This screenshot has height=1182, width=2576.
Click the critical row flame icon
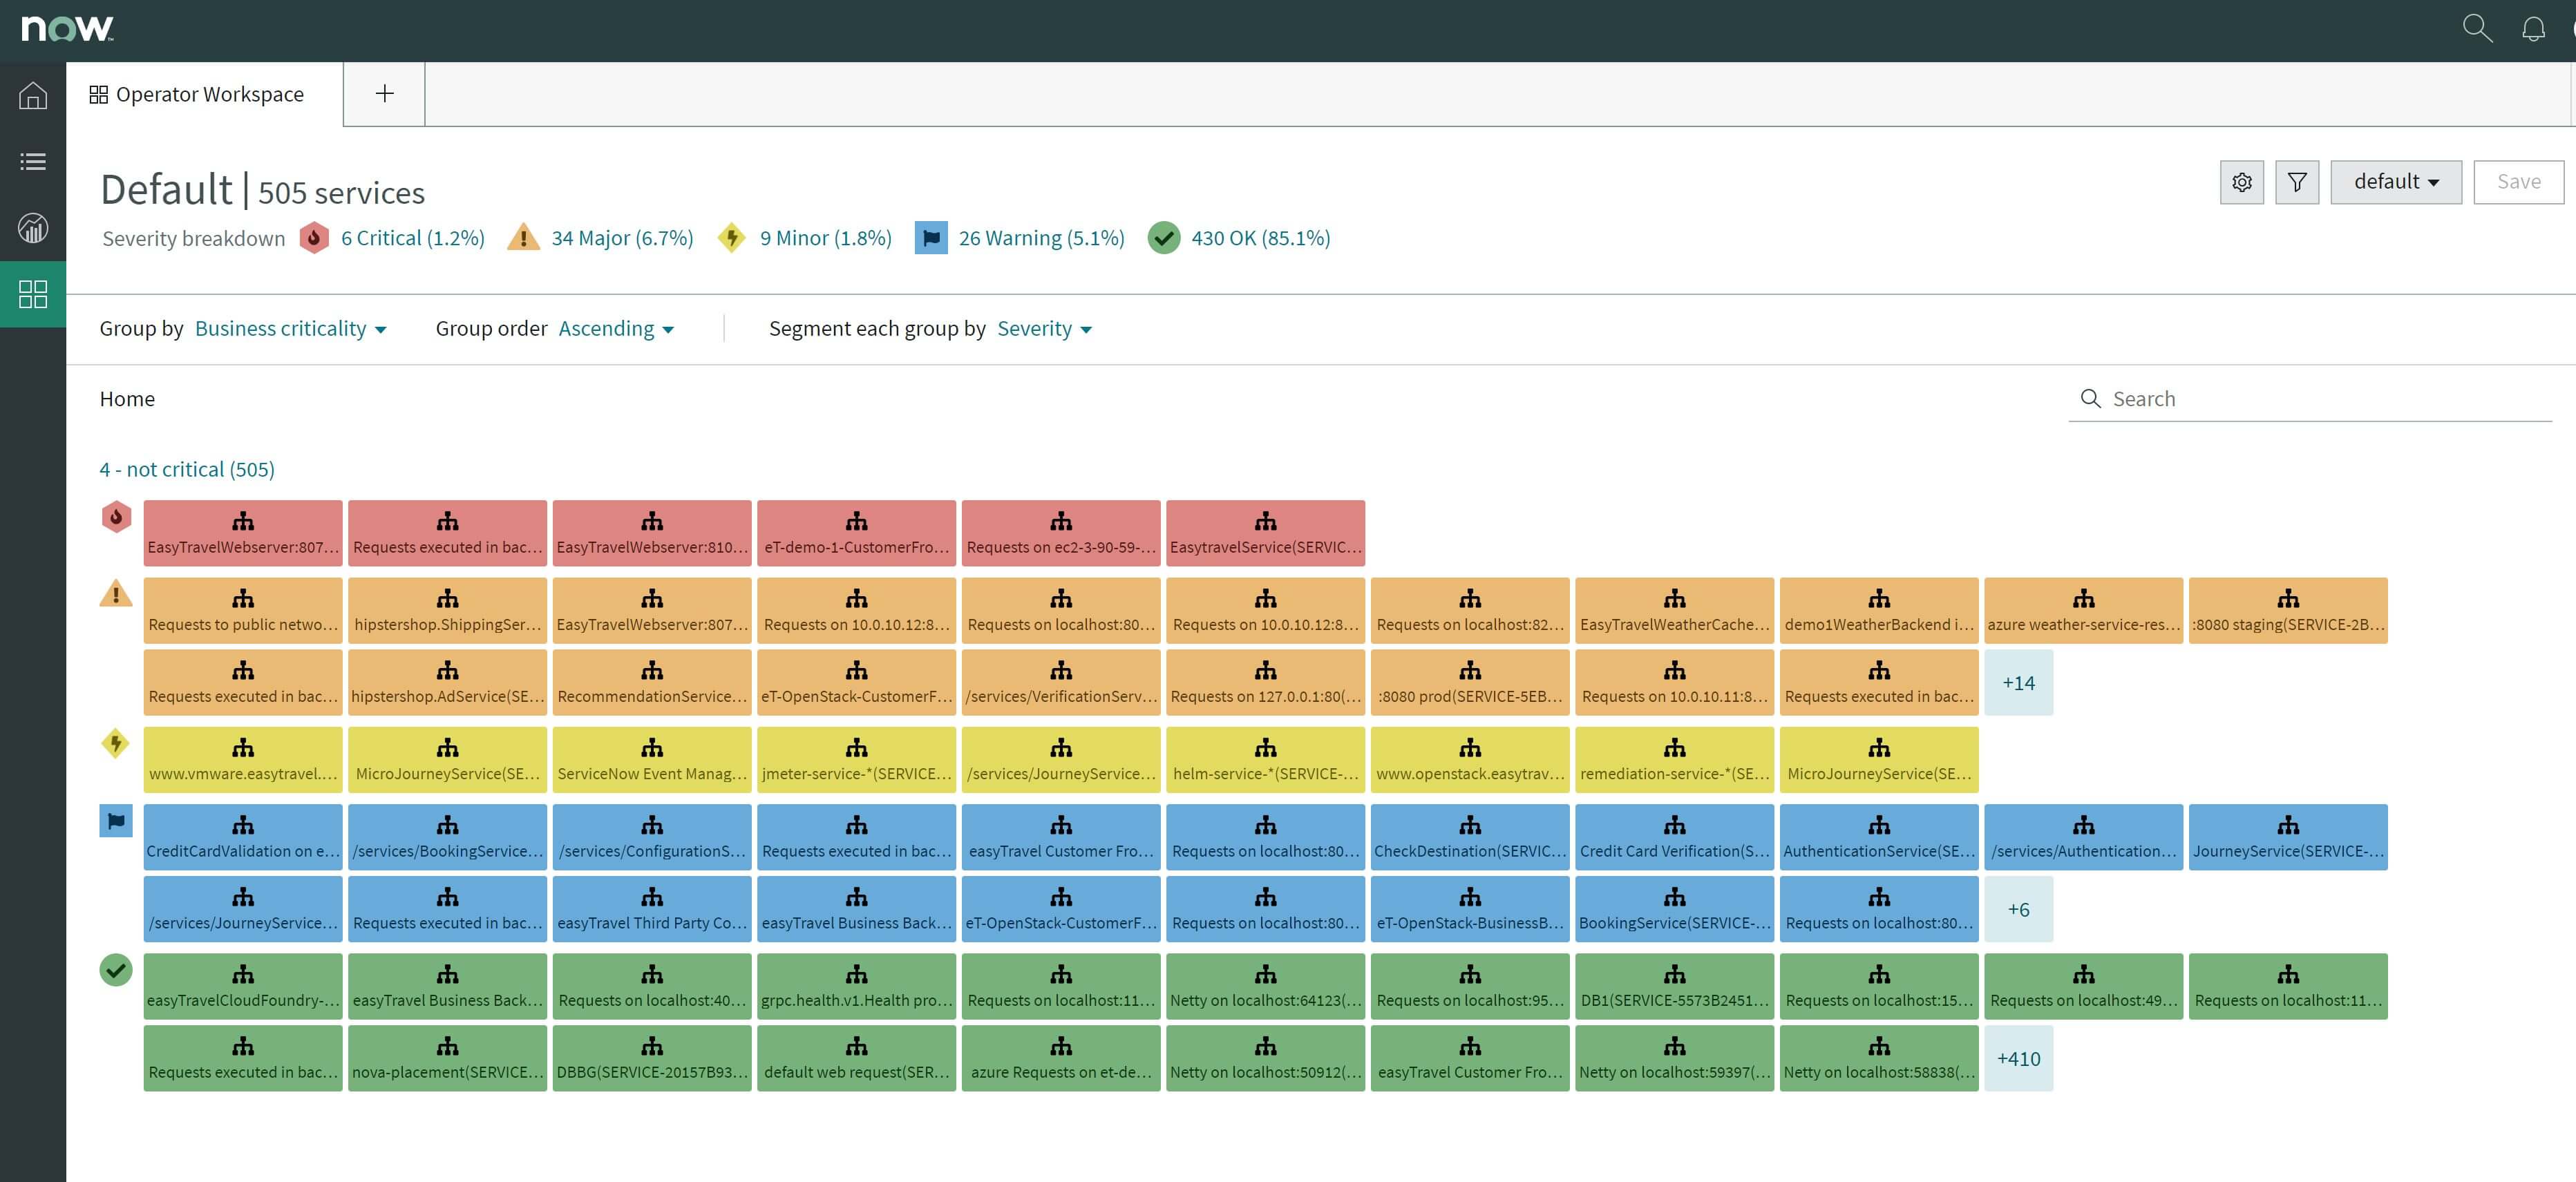[x=116, y=517]
